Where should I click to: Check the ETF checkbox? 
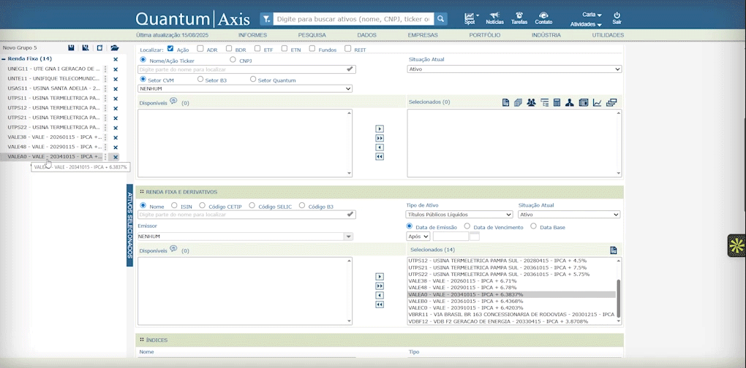click(257, 48)
